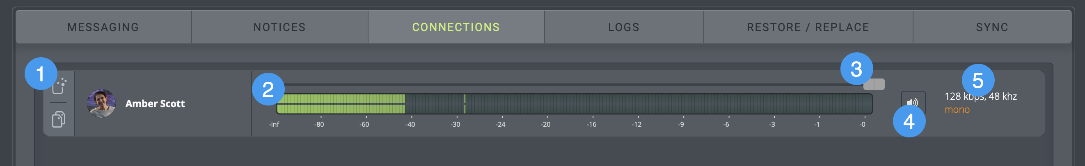Viewport: 1085px width, 166px height.
Task: Open the Logs tab
Action: (624, 27)
